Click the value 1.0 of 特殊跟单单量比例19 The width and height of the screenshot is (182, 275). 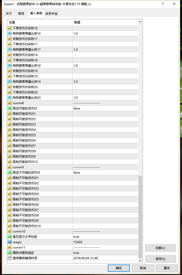(76, 81)
